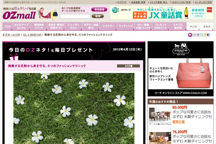Click the orange mixi share icon

pos(205,35)
